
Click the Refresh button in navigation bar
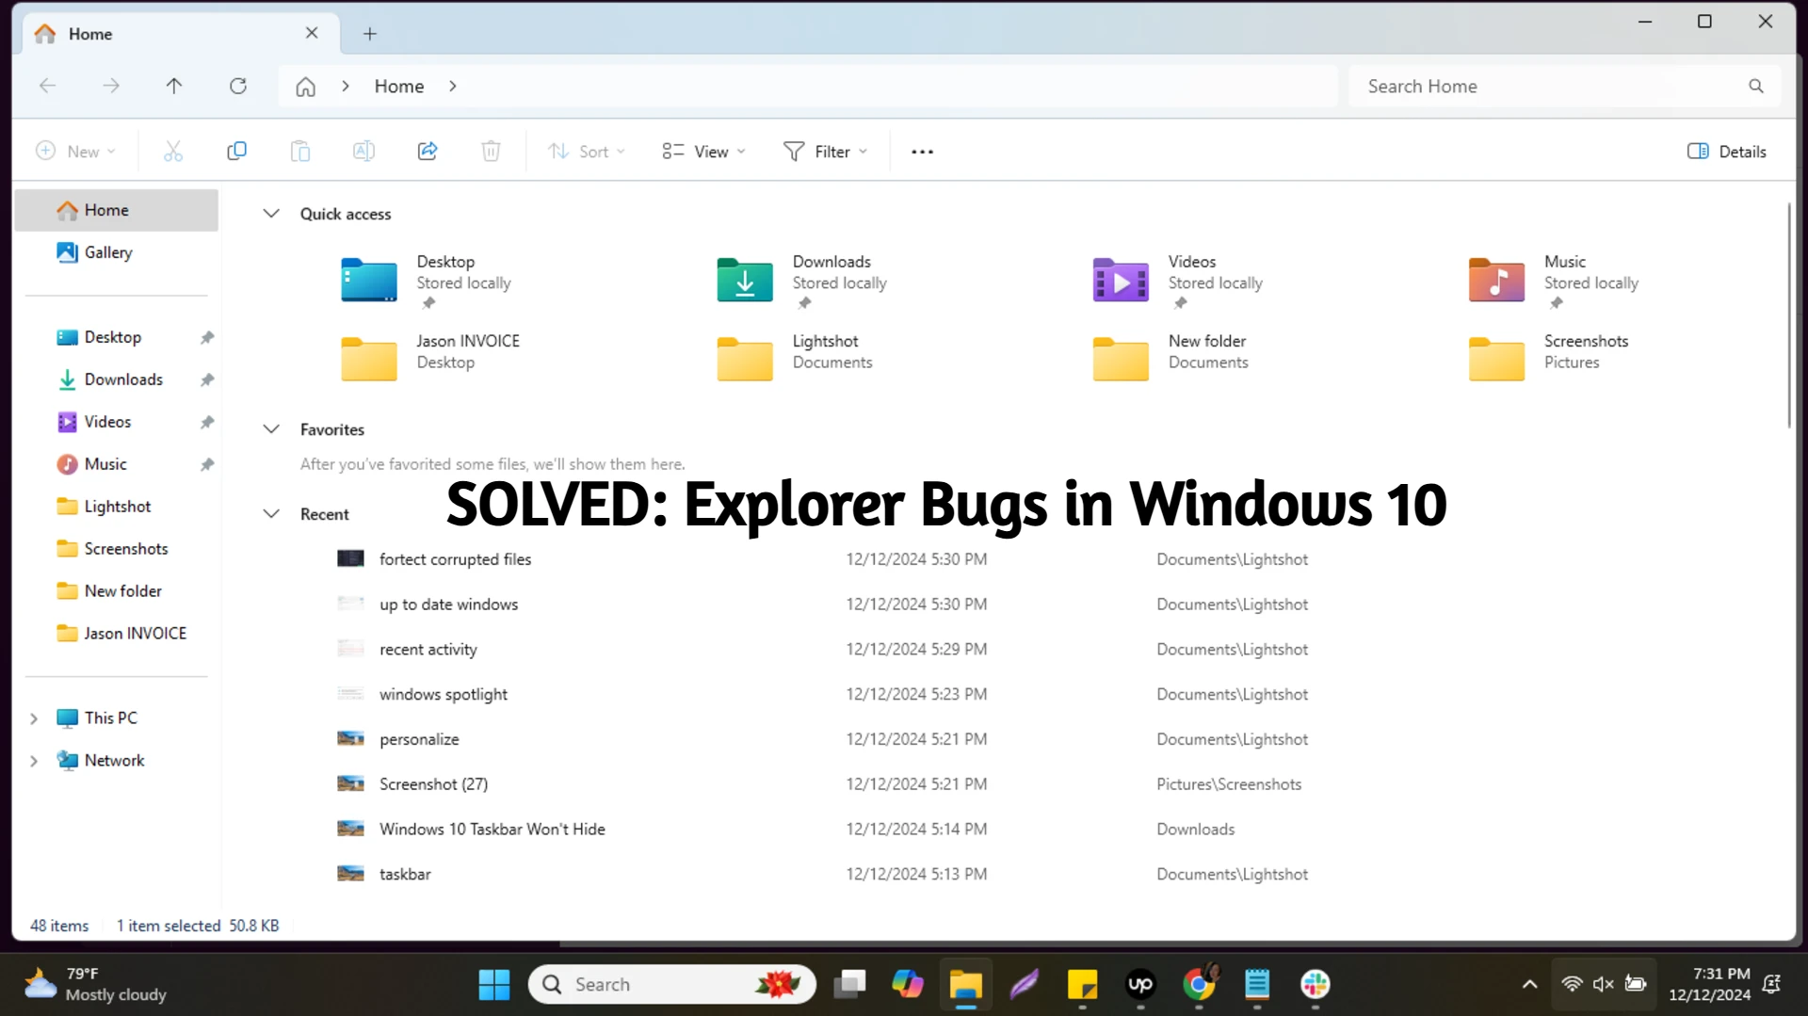(x=238, y=87)
